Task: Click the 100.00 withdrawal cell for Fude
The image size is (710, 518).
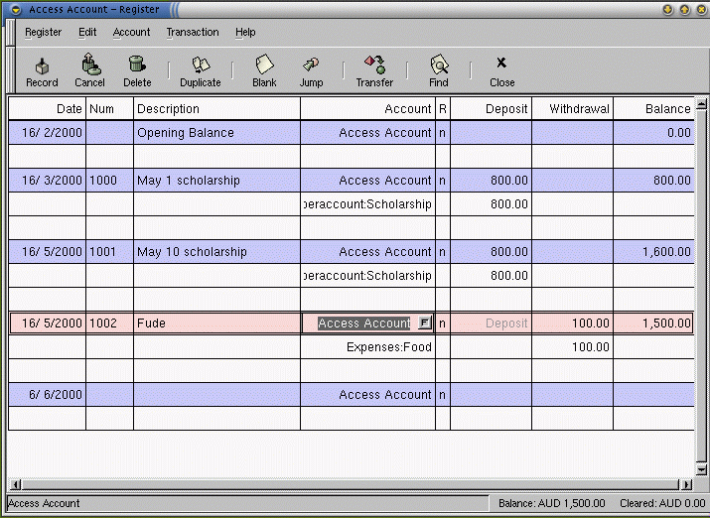Action: point(572,324)
